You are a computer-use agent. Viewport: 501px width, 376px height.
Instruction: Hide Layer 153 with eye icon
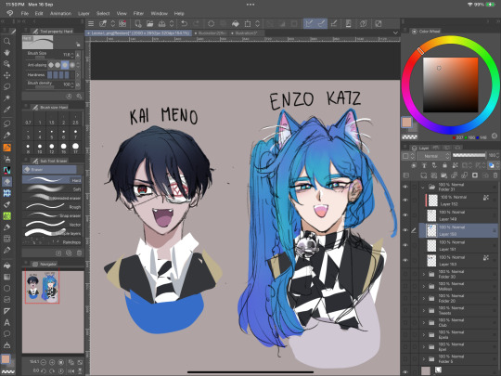(405, 260)
